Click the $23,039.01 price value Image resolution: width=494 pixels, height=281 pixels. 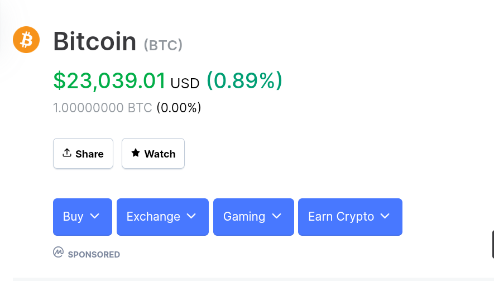pos(109,81)
